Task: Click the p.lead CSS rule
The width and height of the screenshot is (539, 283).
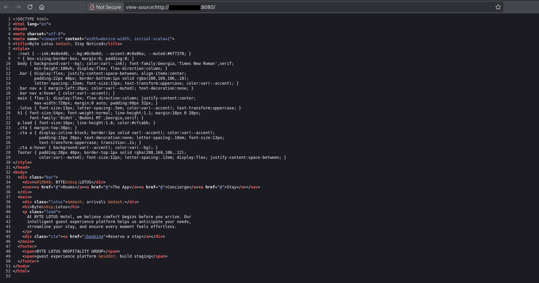Action: [x=86, y=123]
